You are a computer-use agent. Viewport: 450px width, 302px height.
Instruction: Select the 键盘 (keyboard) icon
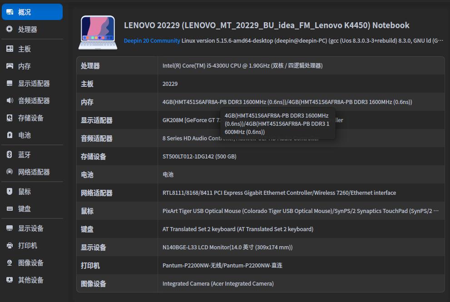pos(10,209)
